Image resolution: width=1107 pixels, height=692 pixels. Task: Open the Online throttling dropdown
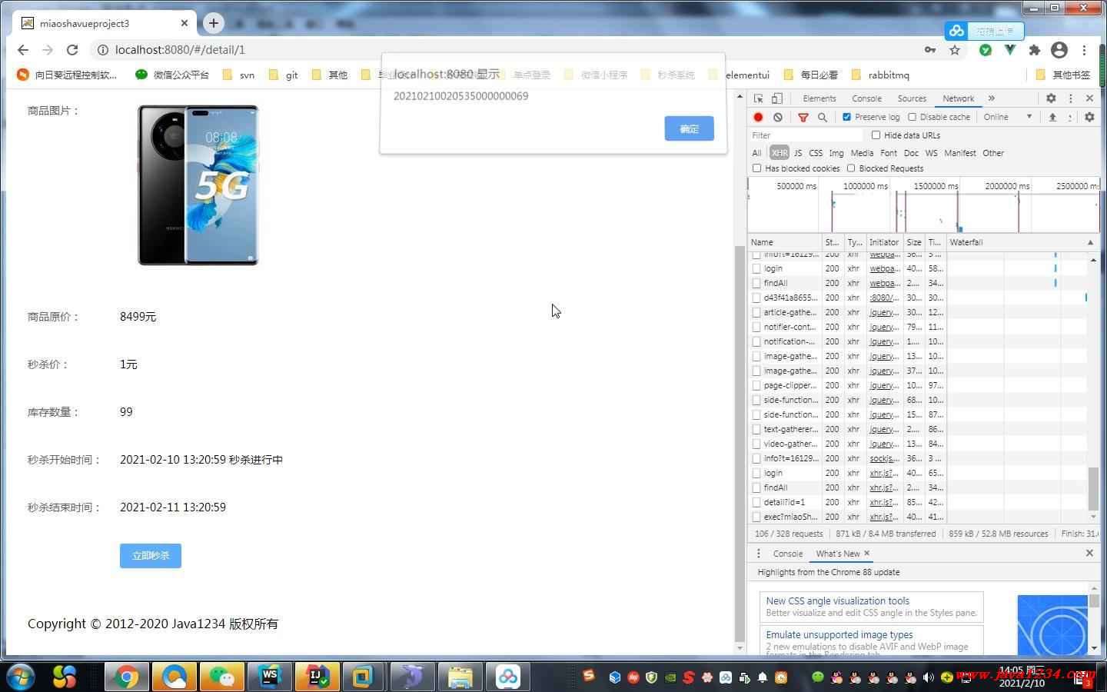(x=1008, y=117)
